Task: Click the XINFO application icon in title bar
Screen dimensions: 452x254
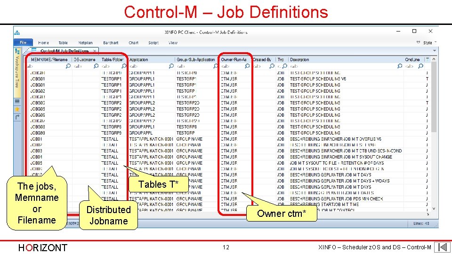Action: (17, 32)
